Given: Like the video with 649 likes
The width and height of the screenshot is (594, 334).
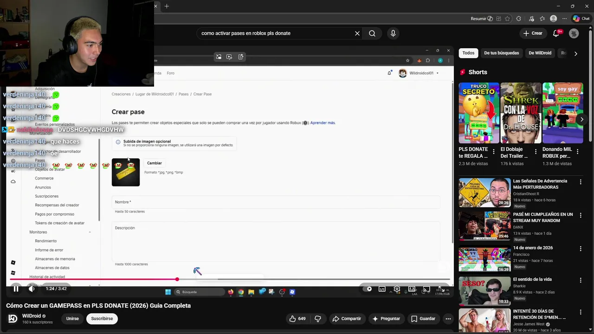Looking at the screenshot, I should click(x=297, y=319).
